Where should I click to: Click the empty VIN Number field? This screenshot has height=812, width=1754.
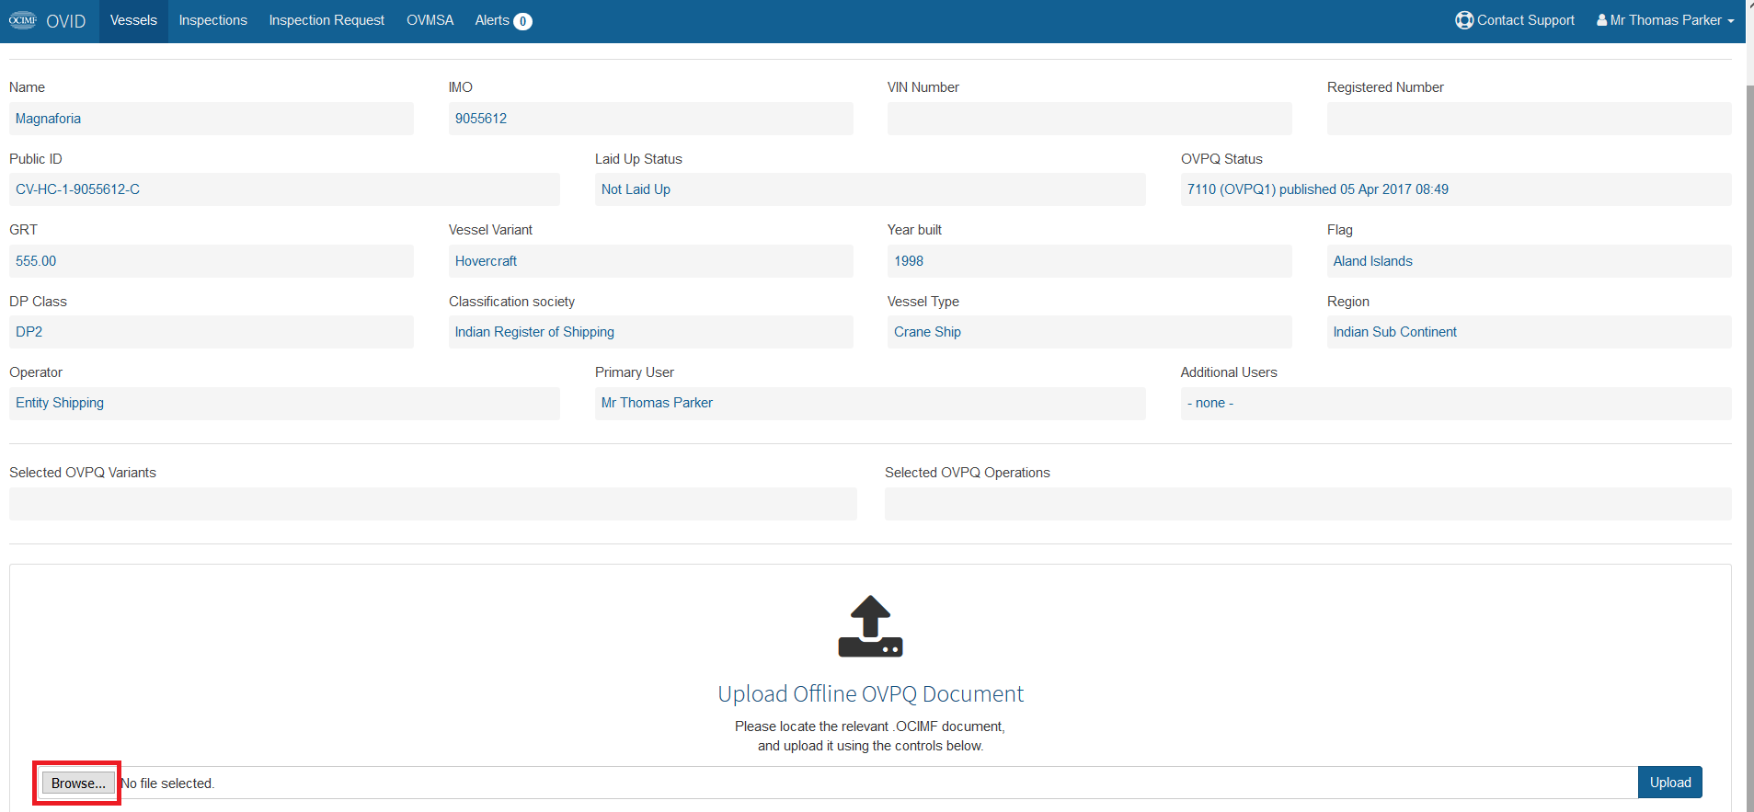pyautogui.click(x=1089, y=119)
